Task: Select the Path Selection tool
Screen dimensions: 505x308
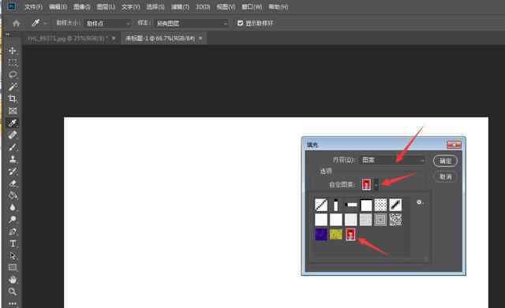Action: [x=13, y=255]
